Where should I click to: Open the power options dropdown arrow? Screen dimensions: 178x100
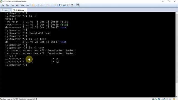(36, 5)
